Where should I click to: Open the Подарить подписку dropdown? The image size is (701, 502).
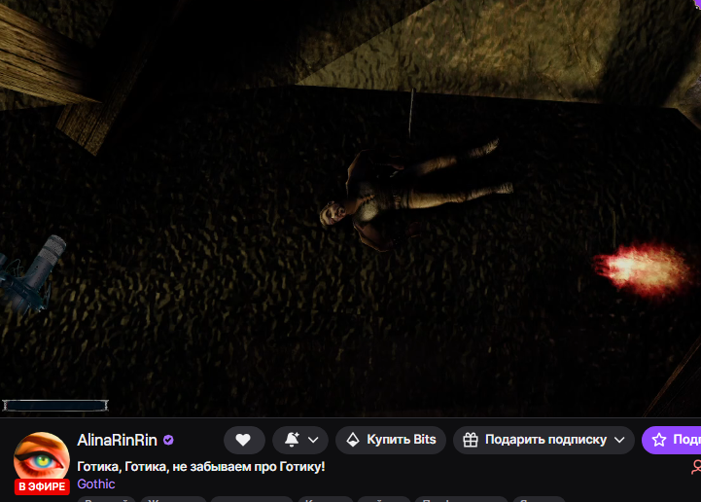coord(543,440)
